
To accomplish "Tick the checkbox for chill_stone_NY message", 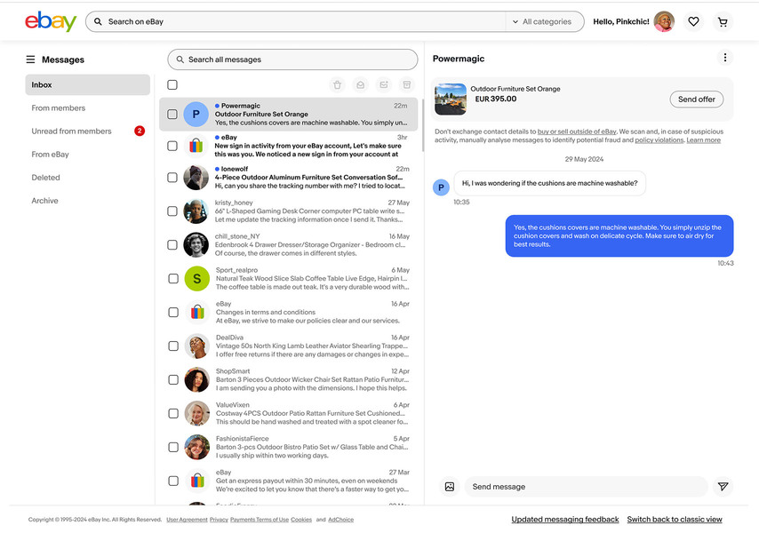I will pyautogui.click(x=172, y=244).
